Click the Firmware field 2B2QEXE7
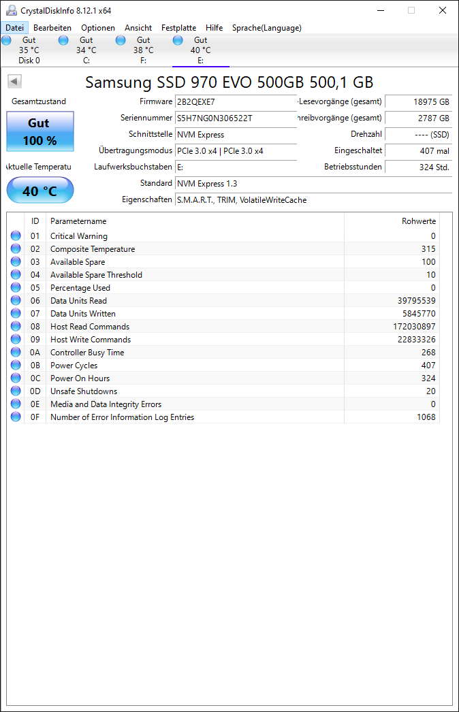 coord(236,101)
